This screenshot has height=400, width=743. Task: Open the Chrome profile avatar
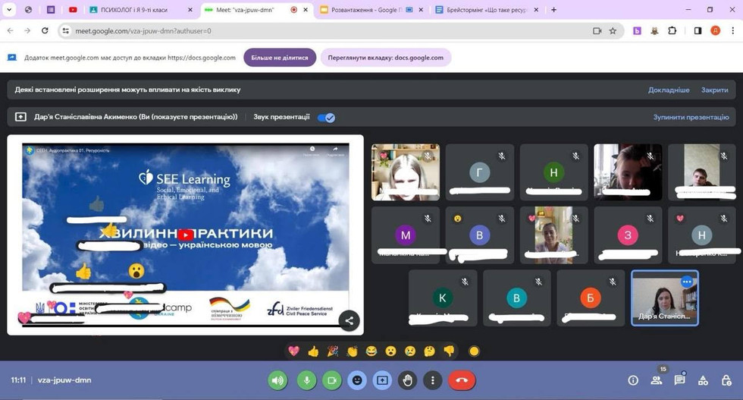[x=716, y=31]
